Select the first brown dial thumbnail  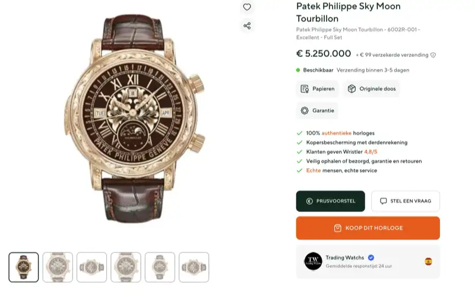(24, 267)
